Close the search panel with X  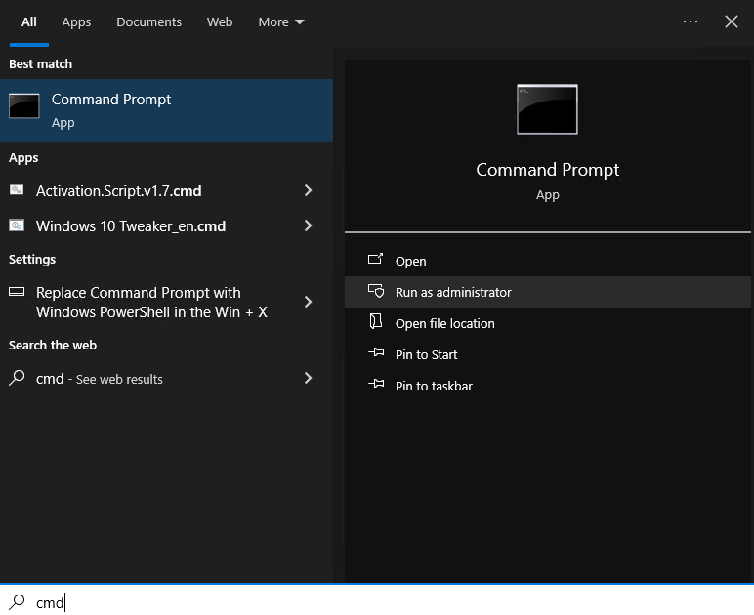(731, 21)
